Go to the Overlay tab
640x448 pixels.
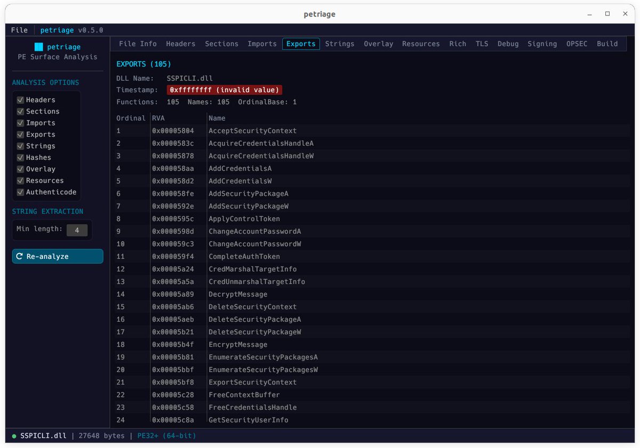(x=378, y=44)
